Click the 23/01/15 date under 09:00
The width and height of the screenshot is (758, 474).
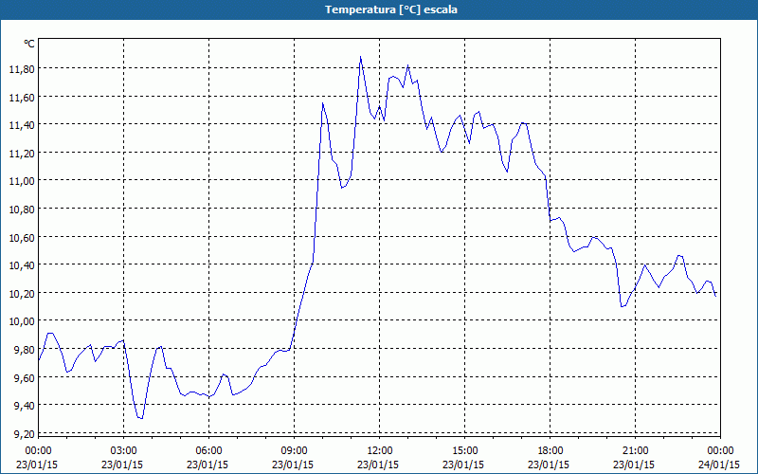(x=293, y=465)
